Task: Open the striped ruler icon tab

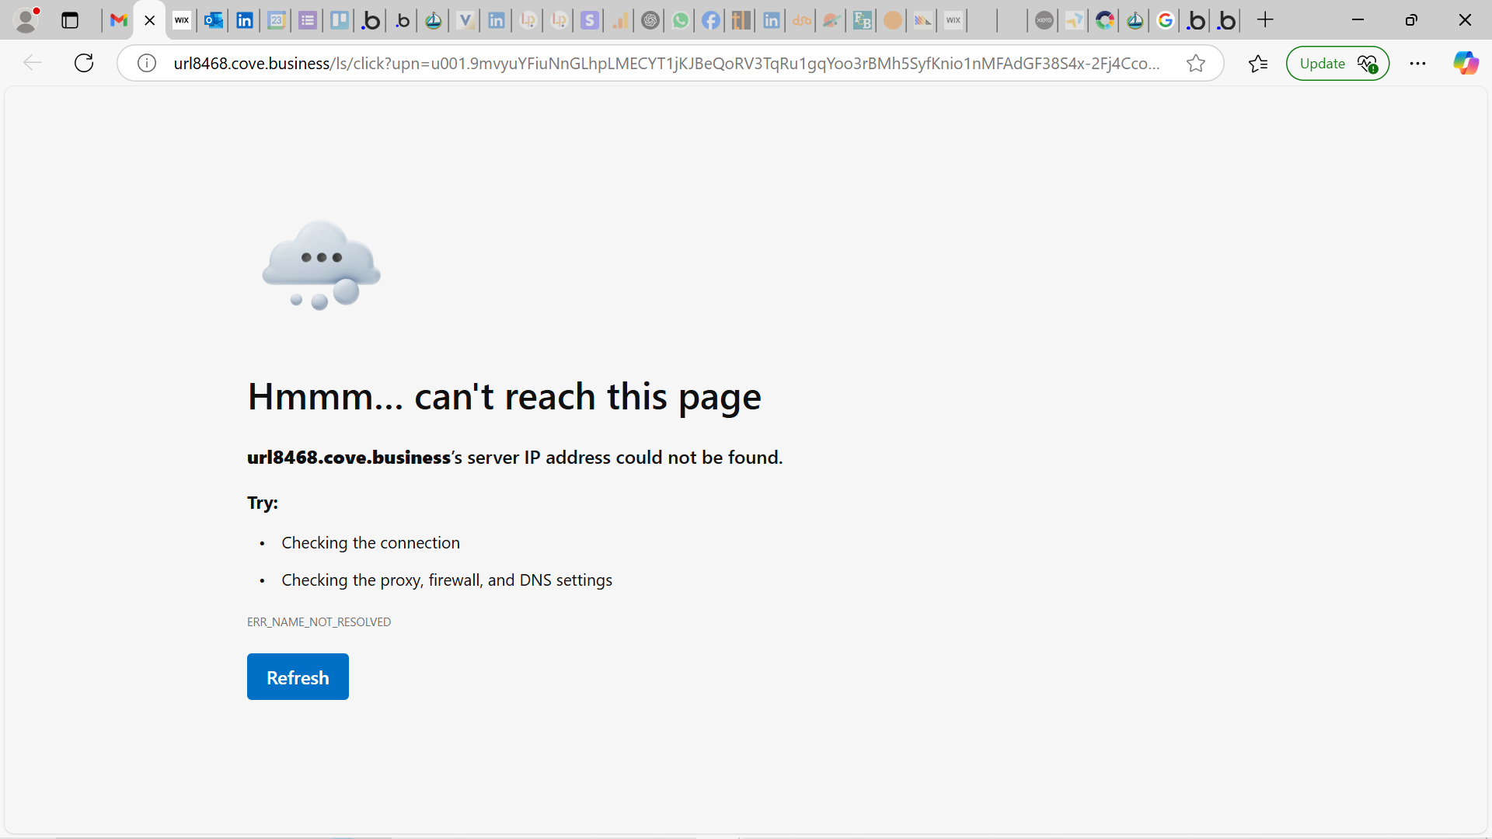Action: 741,21
